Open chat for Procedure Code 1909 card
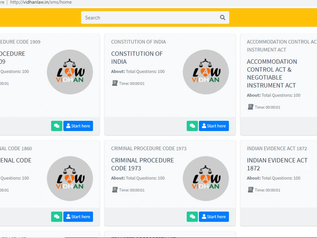This screenshot has height=238, width=317. (x=57, y=126)
